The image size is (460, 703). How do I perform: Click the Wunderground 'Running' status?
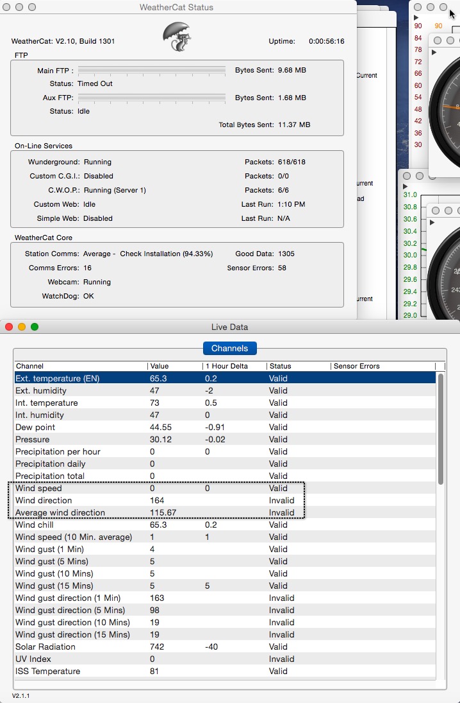(97, 162)
